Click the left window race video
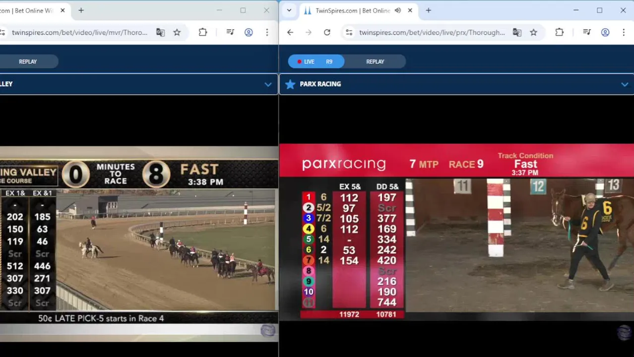634x357 pixels. point(139,243)
